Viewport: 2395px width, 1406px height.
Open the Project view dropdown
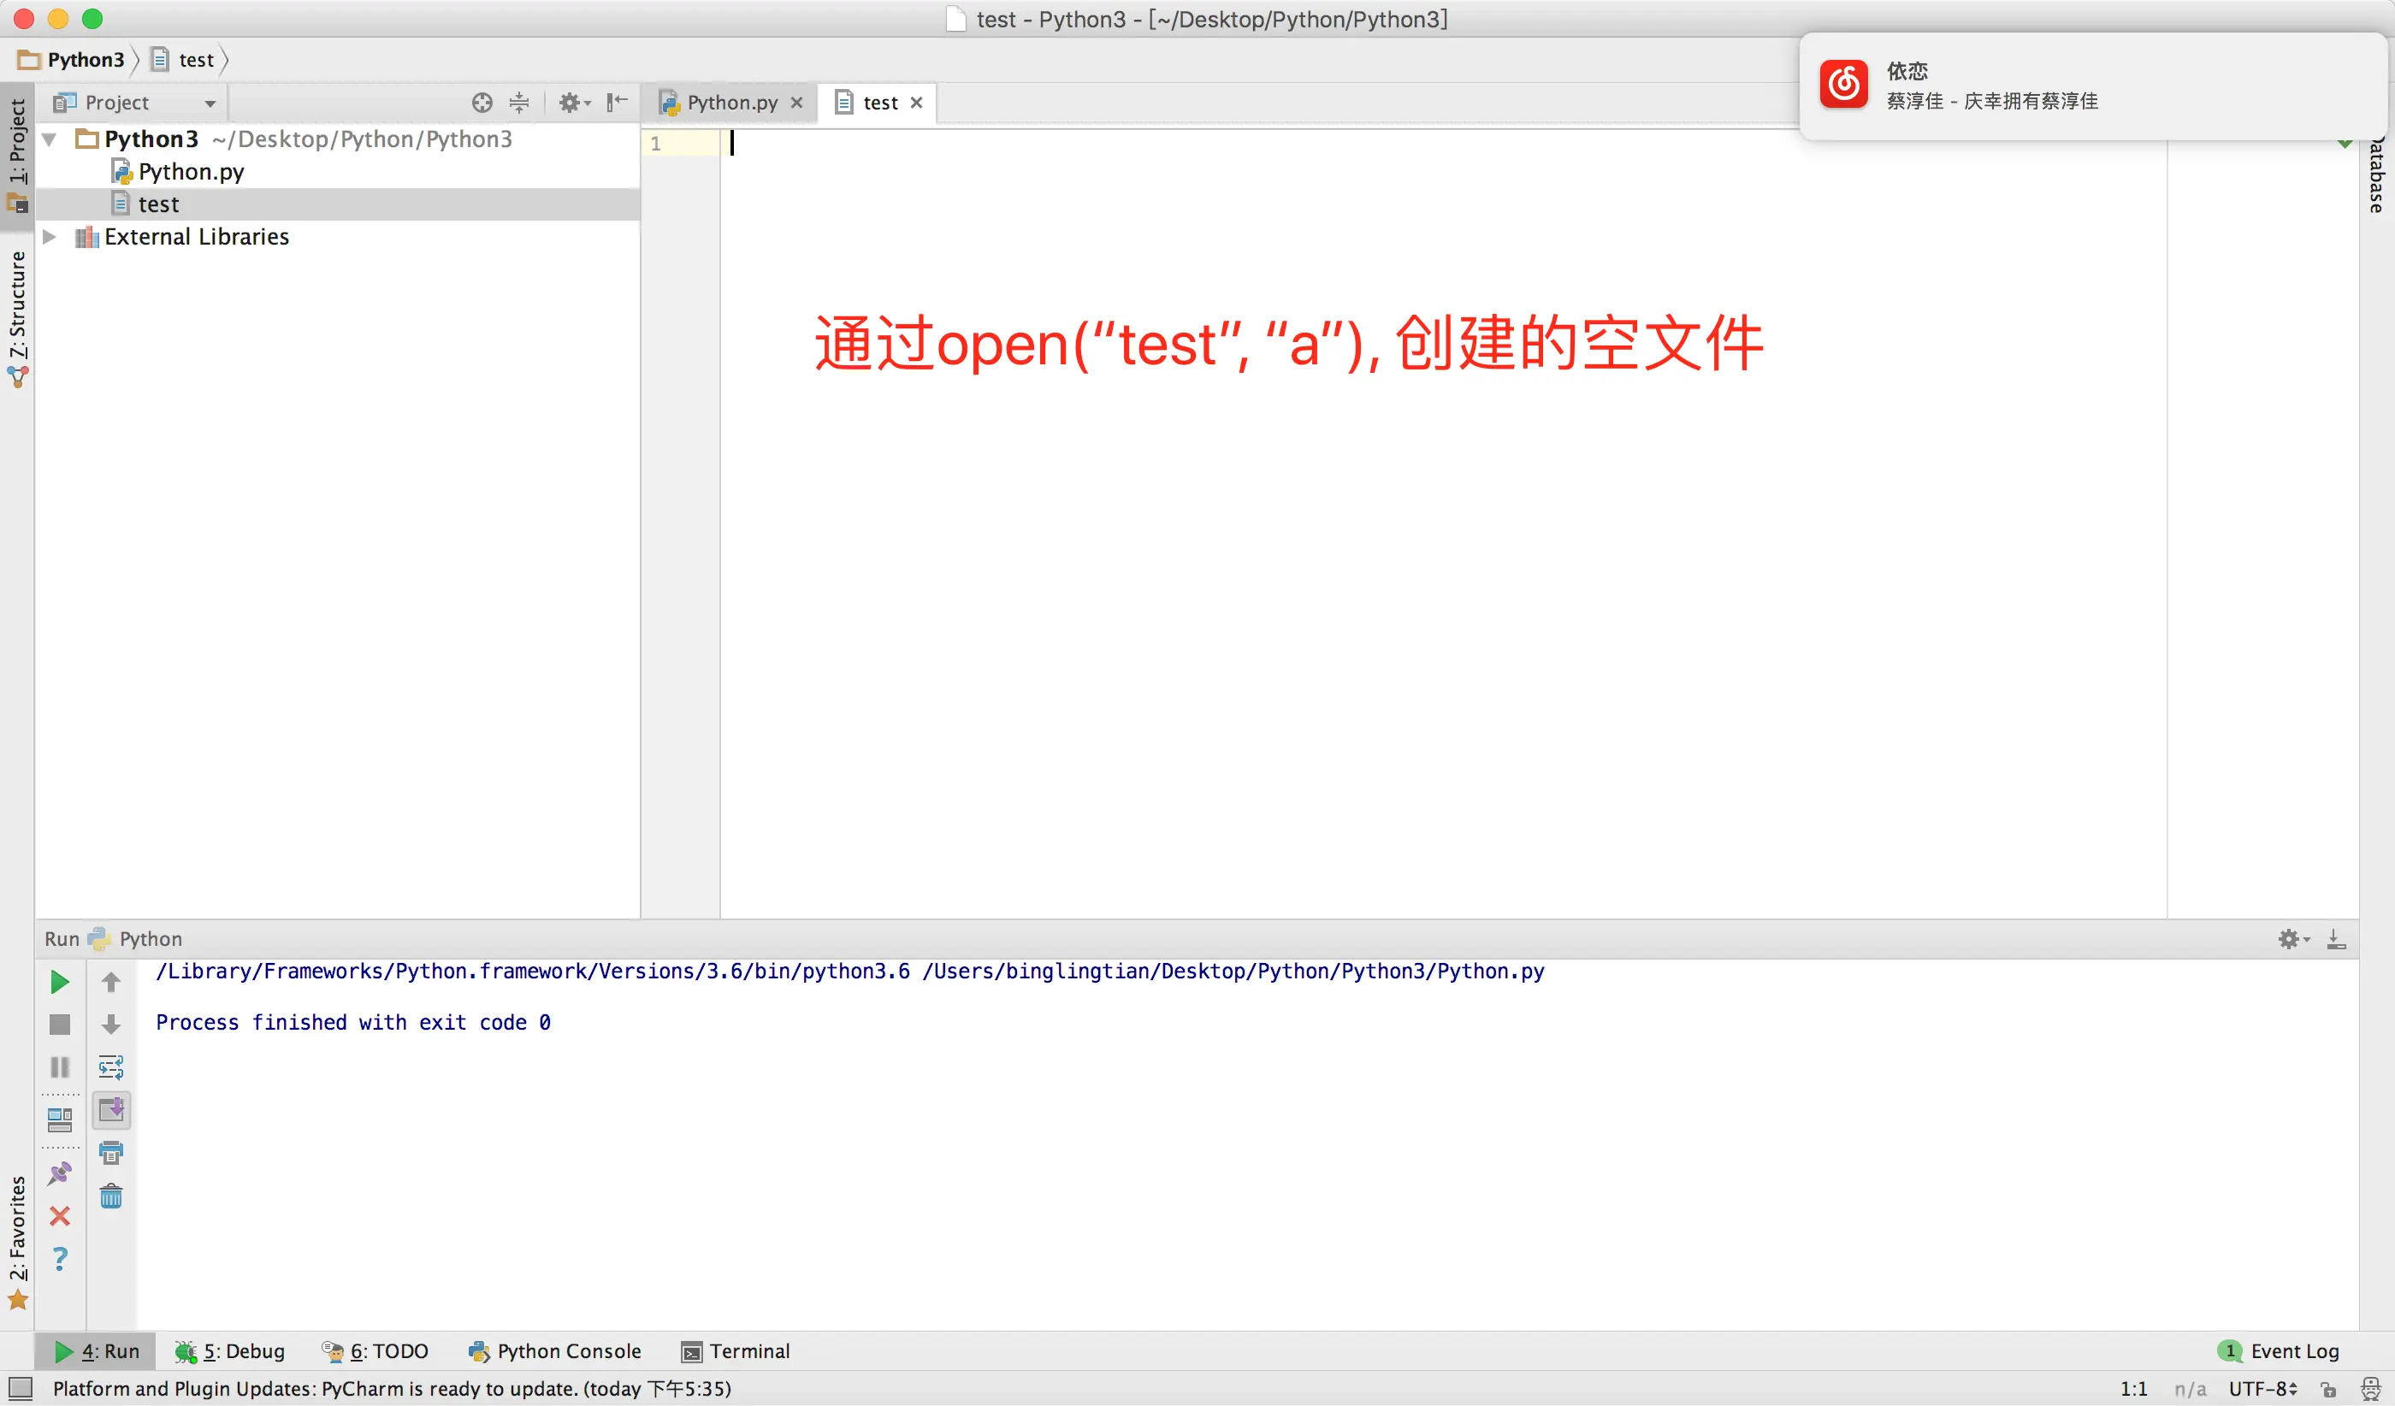pyautogui.click(x=209, y=103)
